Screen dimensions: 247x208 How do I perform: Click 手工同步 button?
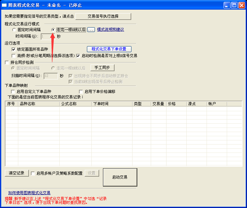click(102, 68)
